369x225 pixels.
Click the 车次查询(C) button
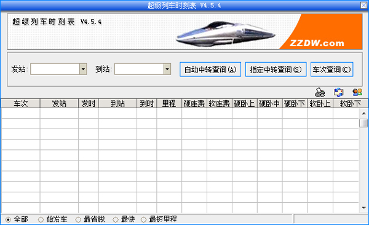pos(332,69)
